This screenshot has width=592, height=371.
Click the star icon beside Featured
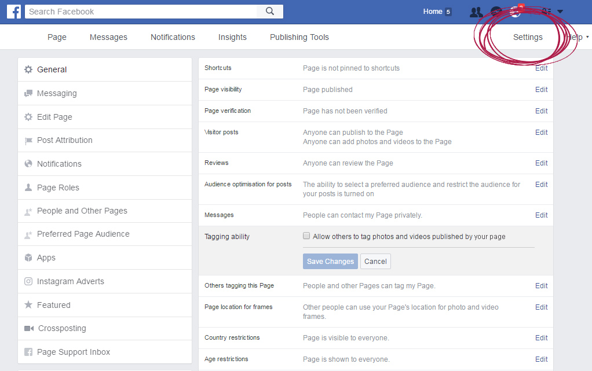pyautogui.click(x=28, y=304)
